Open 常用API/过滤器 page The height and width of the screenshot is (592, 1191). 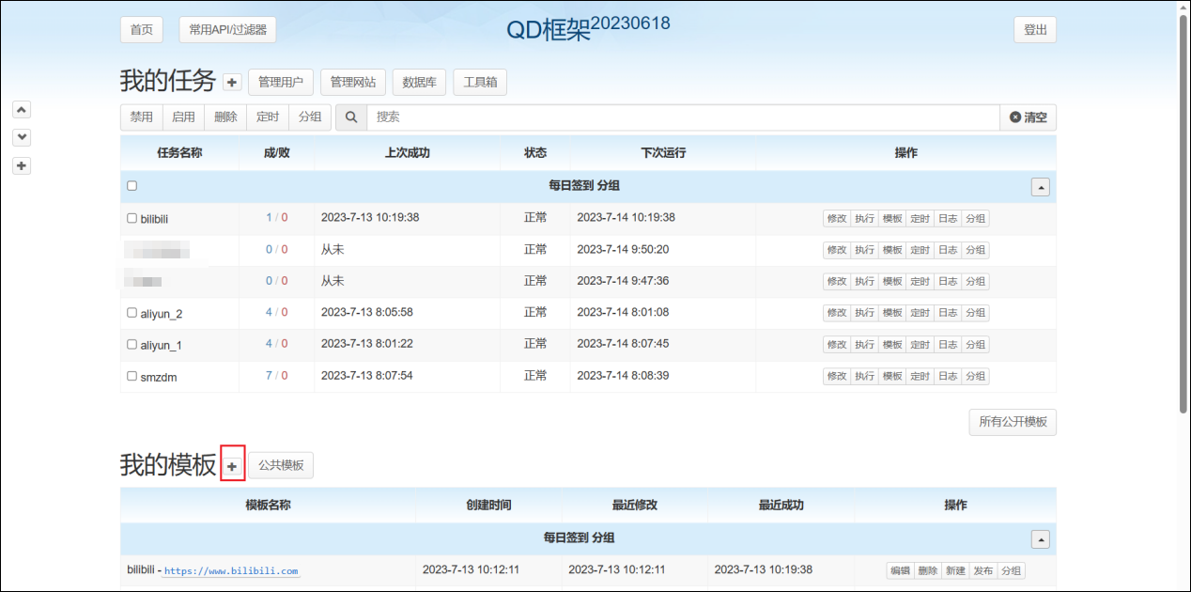(227, 30)
